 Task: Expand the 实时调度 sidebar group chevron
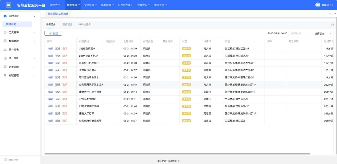click(34, 16)
